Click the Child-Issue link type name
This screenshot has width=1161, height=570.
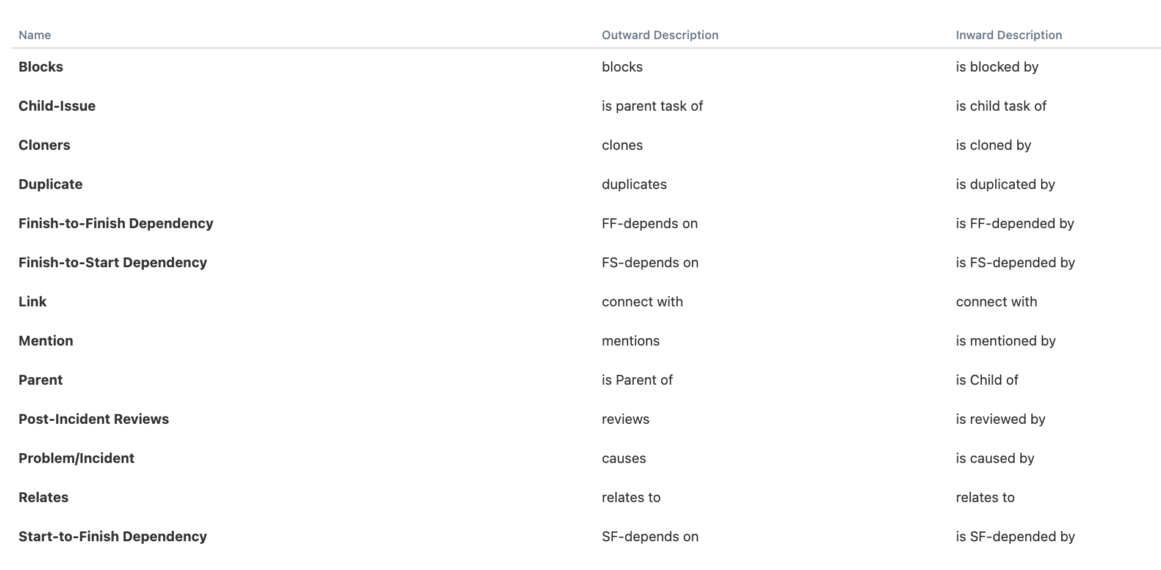pyautogui.click(x=57, y=106)
